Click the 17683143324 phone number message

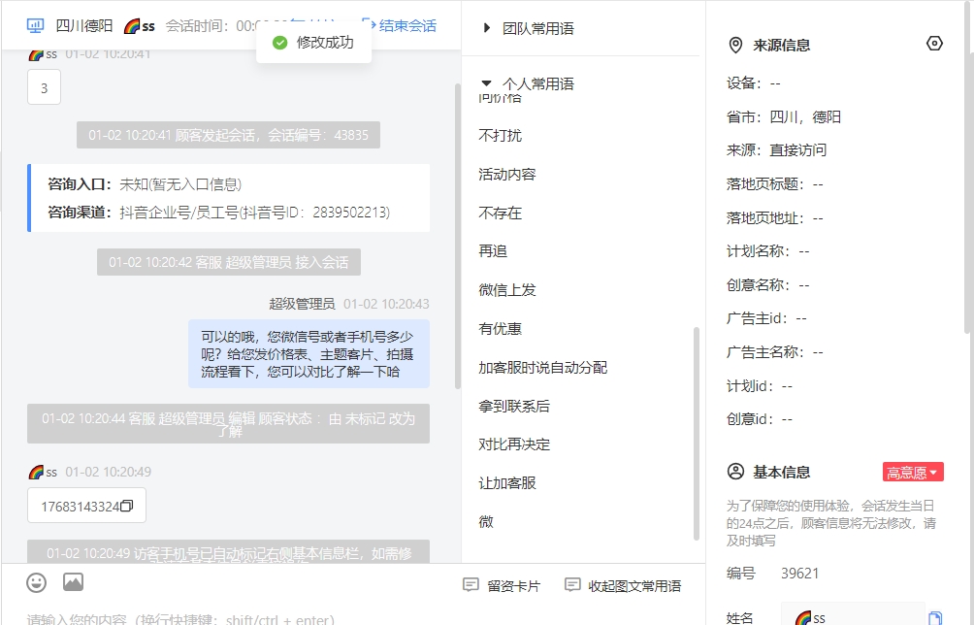(87, 506)
